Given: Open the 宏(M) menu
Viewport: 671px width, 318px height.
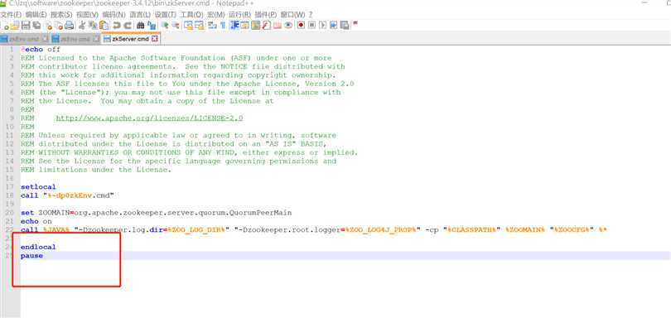Looking at the screenshot, I should pyautogui.click(x=216, y=14).
